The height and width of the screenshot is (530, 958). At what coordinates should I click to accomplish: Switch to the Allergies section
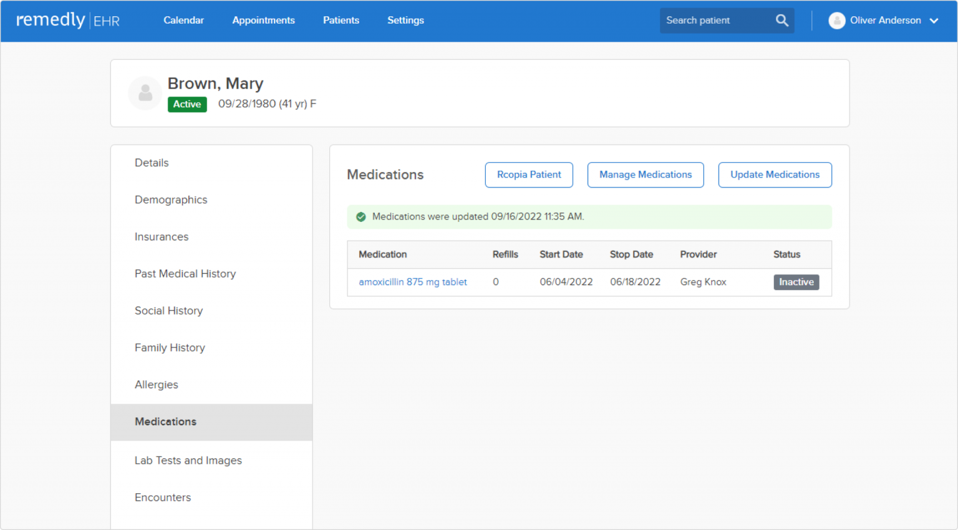[157, 385]
